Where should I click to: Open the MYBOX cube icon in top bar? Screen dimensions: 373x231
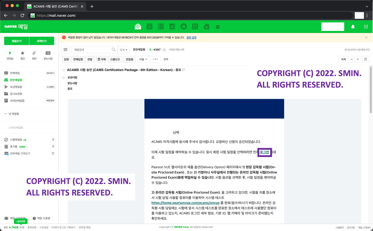point(183,27)
